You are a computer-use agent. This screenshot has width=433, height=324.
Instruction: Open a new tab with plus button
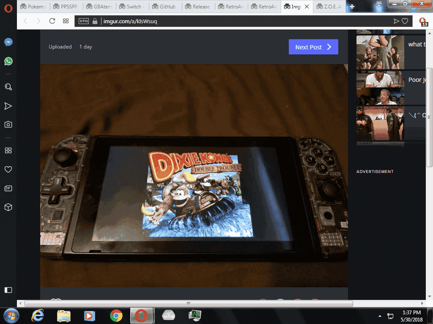tap(352, 7)
